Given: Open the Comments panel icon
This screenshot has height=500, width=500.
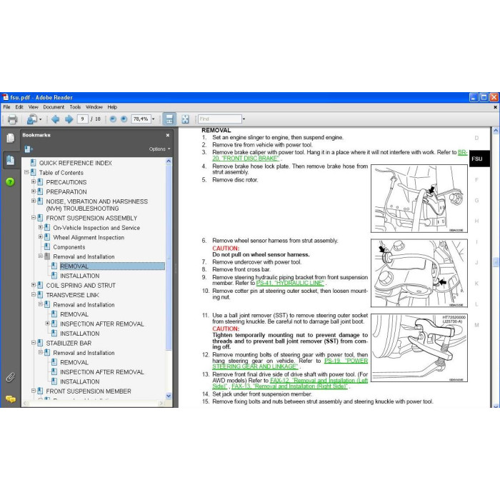Looking at the screenshot, I should 10,399.
